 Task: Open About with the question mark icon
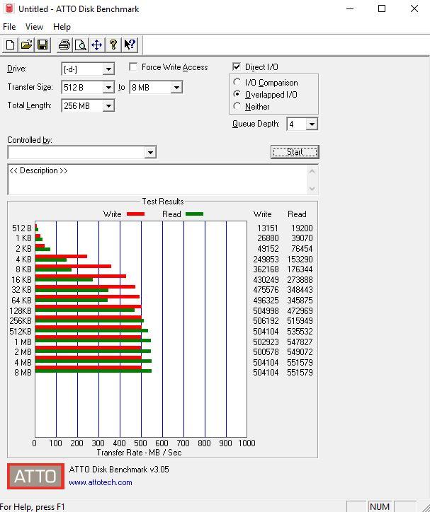pyautogui.click(x=113, y=45)
